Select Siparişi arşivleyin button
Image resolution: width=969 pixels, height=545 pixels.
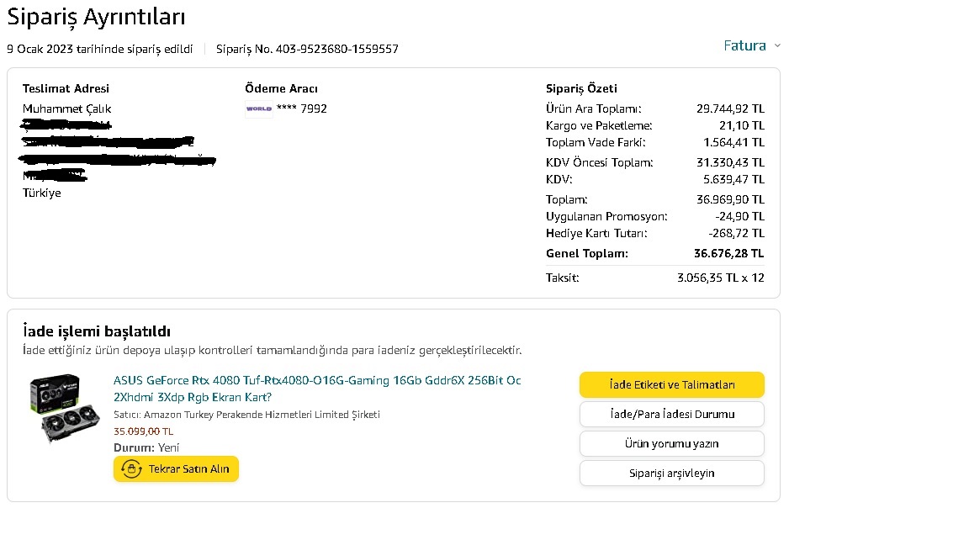tap(671, 473)
